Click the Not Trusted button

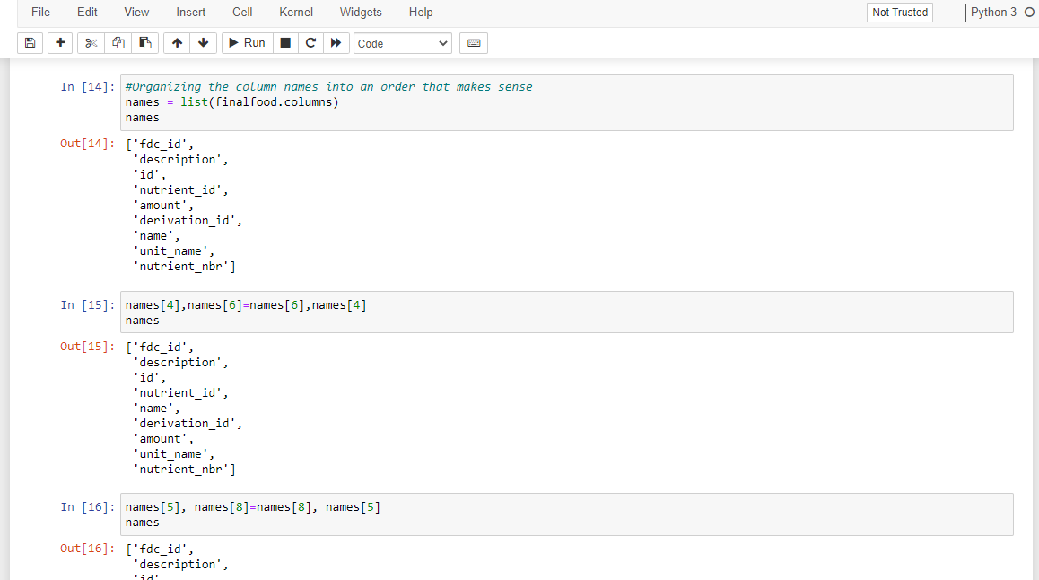(x=899, y=12)
